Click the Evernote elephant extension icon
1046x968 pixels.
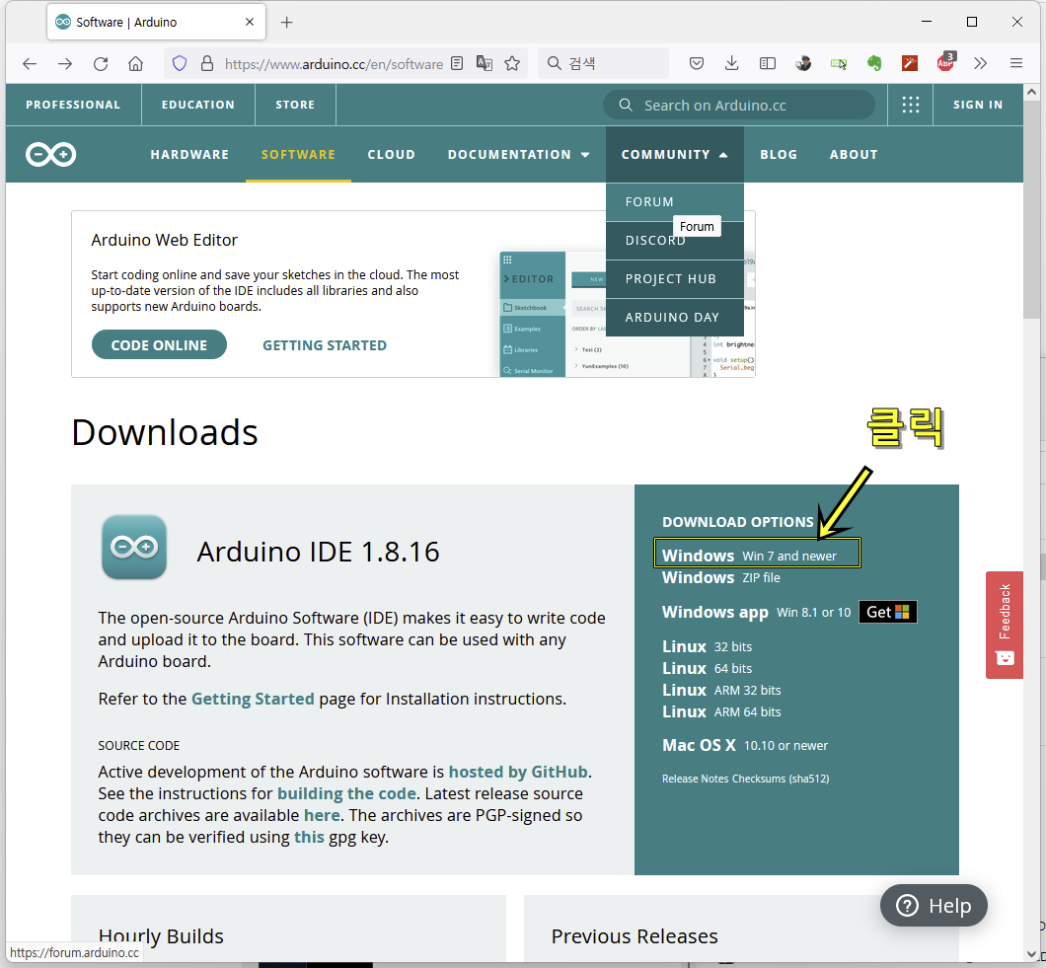874,63
